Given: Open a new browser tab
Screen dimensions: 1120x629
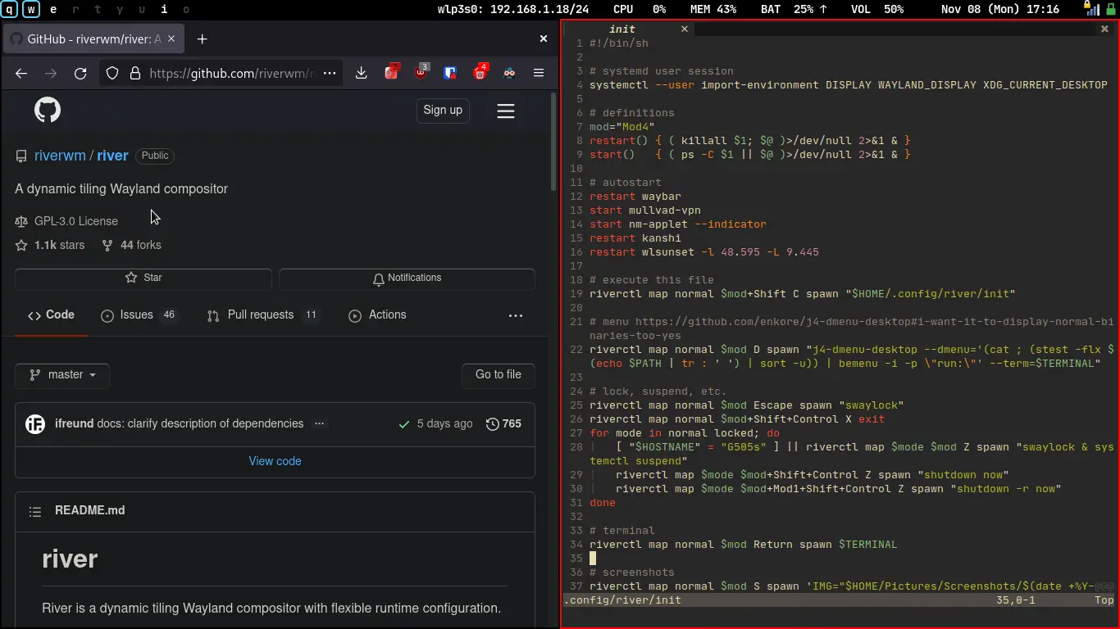Looking at the screenshot, I should 203,38.
